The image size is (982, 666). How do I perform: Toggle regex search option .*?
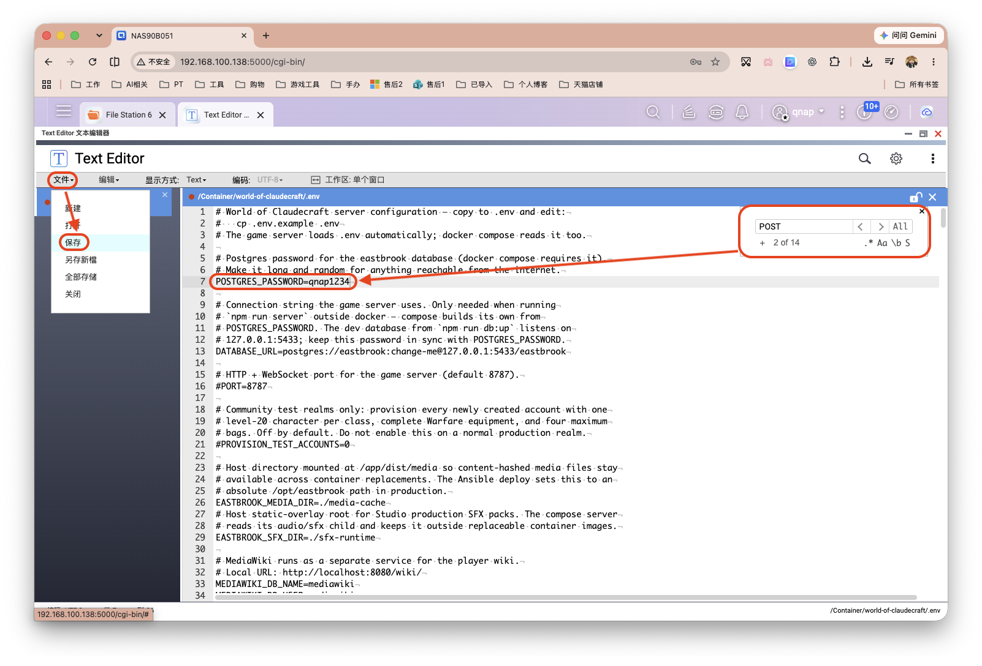click(x=869, y=243)
